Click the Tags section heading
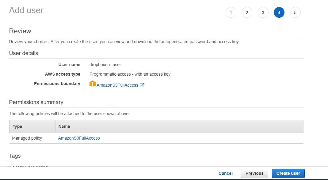328x180 pixels. click(15, 156)
